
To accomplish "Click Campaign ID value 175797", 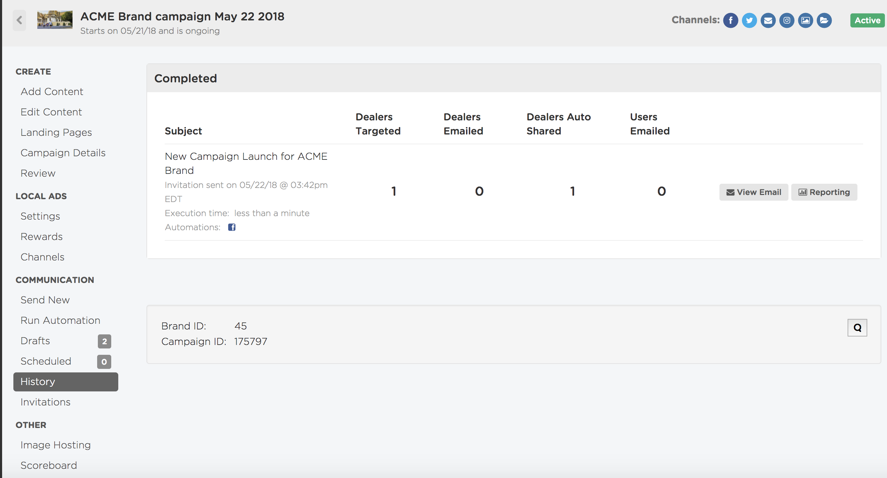I will [251, 341].
